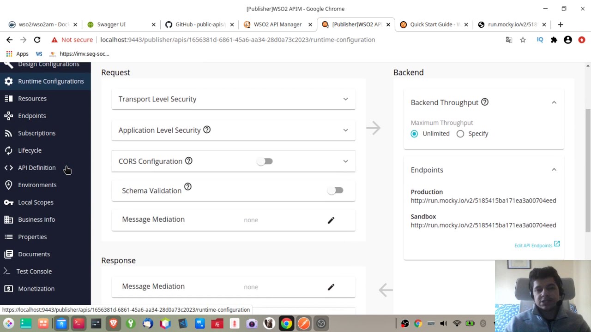Screen dimensions: 591x332
Task: Open Resources page in the sidebar
Action: coord(45,98)
